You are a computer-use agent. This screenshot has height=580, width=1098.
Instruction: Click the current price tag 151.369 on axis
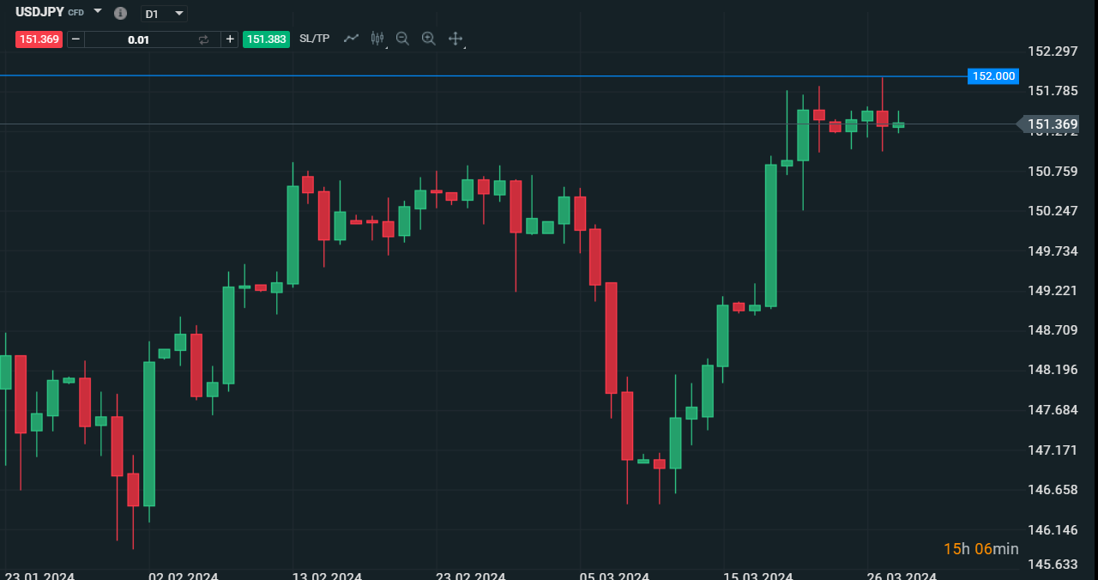[1048, 124]
